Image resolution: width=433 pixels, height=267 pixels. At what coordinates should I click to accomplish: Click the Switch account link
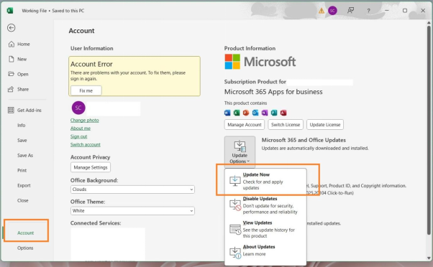(x=86, y=145)
